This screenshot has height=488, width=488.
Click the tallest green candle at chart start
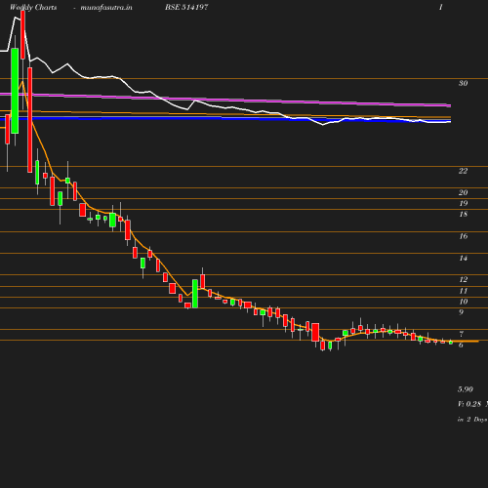[15, 91]
